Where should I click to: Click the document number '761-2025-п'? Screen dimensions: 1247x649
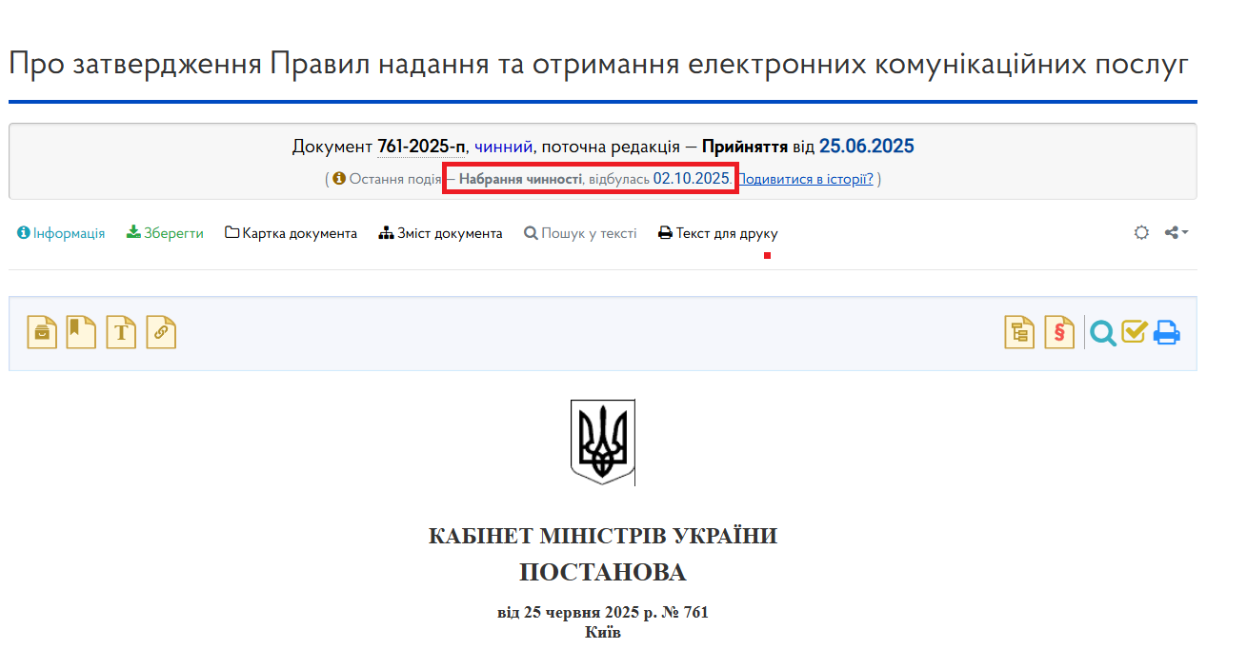pos(421,146)
